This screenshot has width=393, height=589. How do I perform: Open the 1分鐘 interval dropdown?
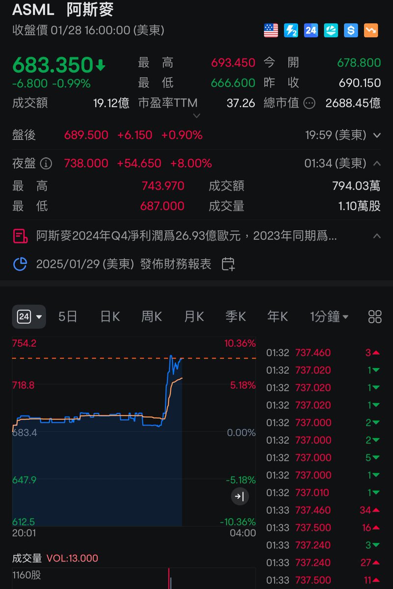[329, 317]
